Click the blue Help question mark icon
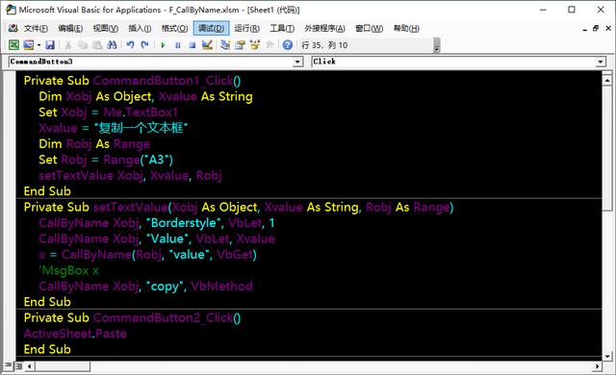Viewport: 616px width, 375px height. [288, 45]
